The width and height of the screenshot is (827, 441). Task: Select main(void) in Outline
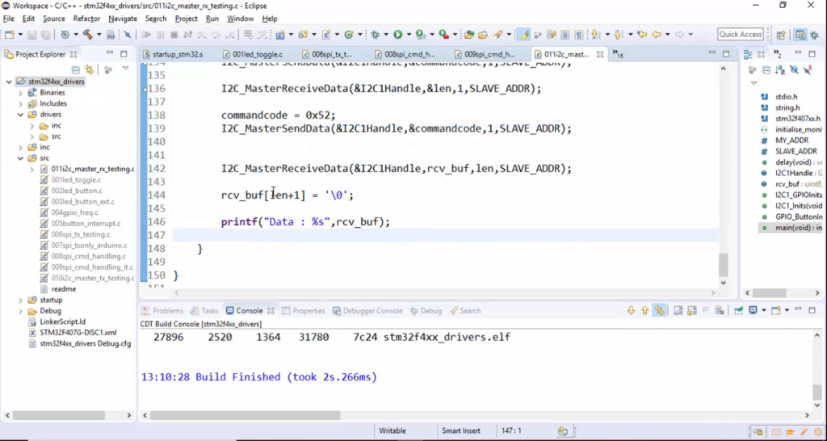791,228
